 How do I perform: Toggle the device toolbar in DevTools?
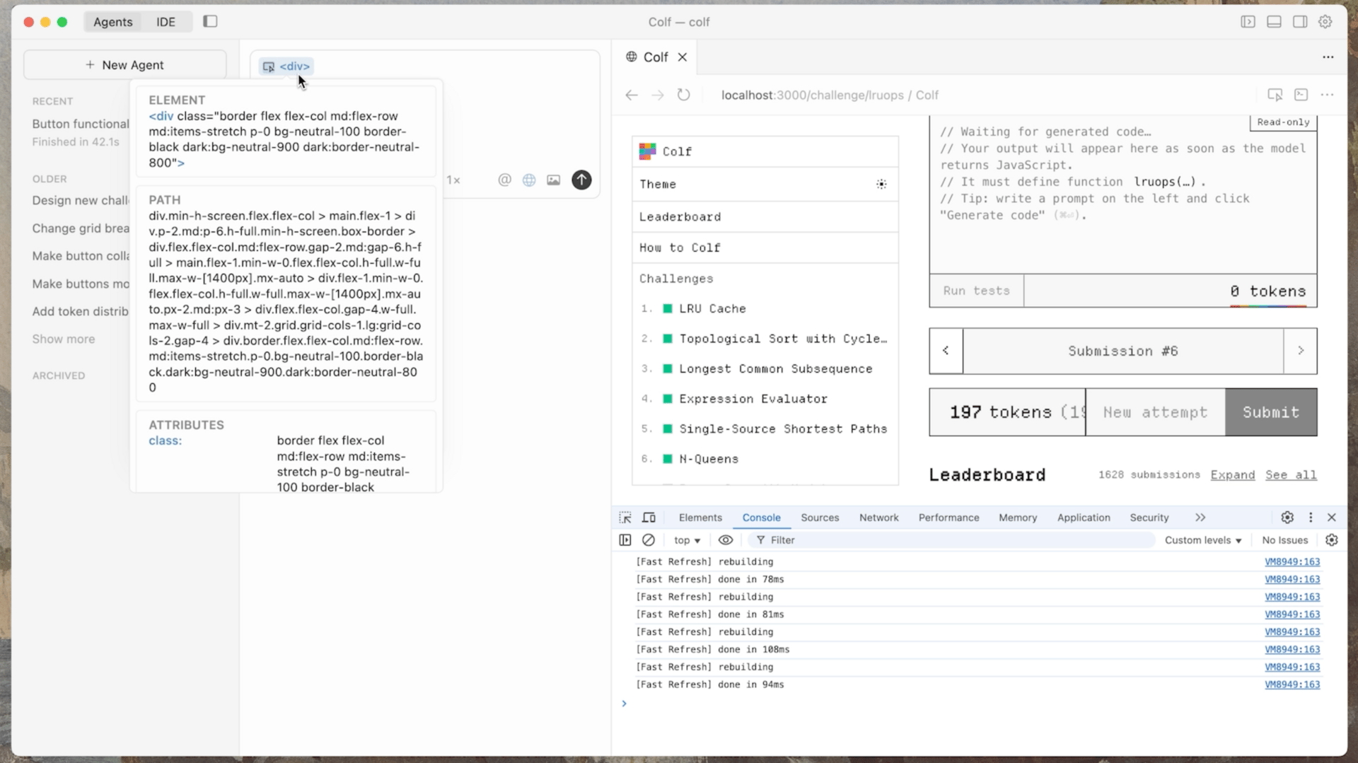click(x=649, y=518)
